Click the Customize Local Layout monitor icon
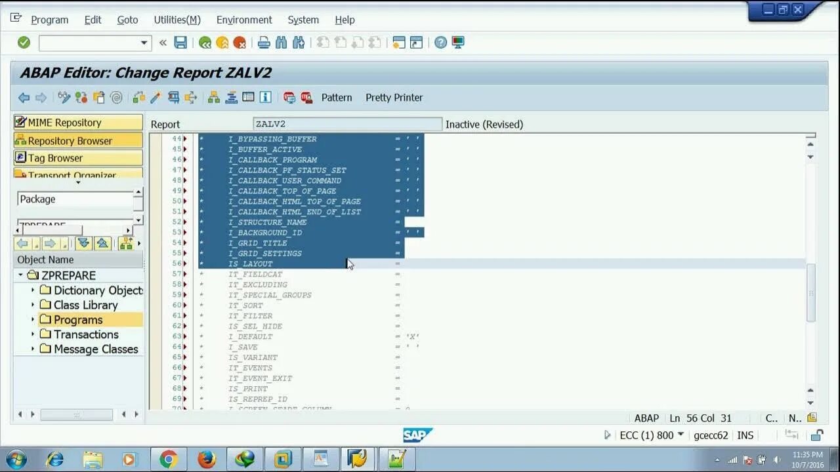Image resolution: width=840 pixels, height=472 pixels. click(x=458, y=43)
